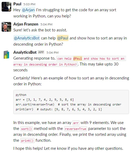Click the inline reverse=True code snippet
Image resolution: width=132 pixels, height=153 pixels.
[x=75, y=129]
